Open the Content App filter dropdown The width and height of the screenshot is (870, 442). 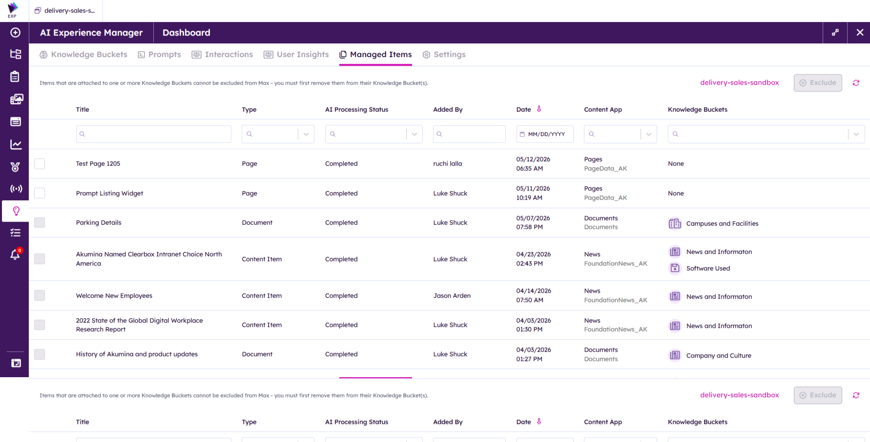[x=649, y=134]
